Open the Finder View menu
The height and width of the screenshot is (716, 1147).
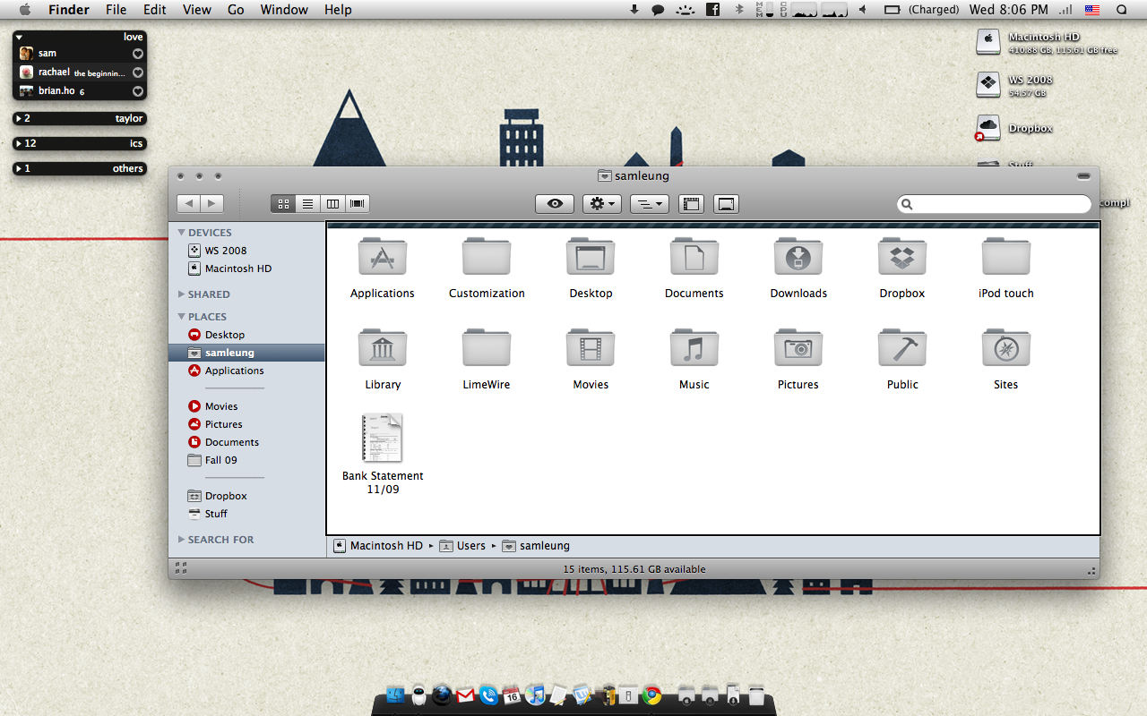coord(196,10)
